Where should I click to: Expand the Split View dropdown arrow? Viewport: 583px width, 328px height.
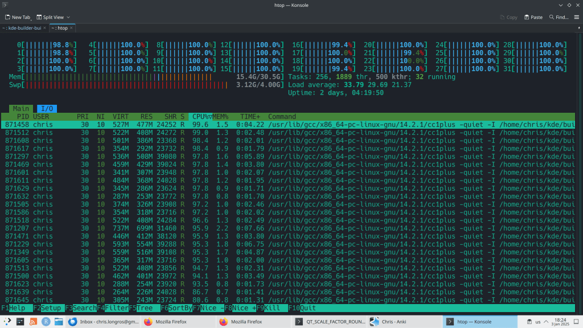pos(67,17)
